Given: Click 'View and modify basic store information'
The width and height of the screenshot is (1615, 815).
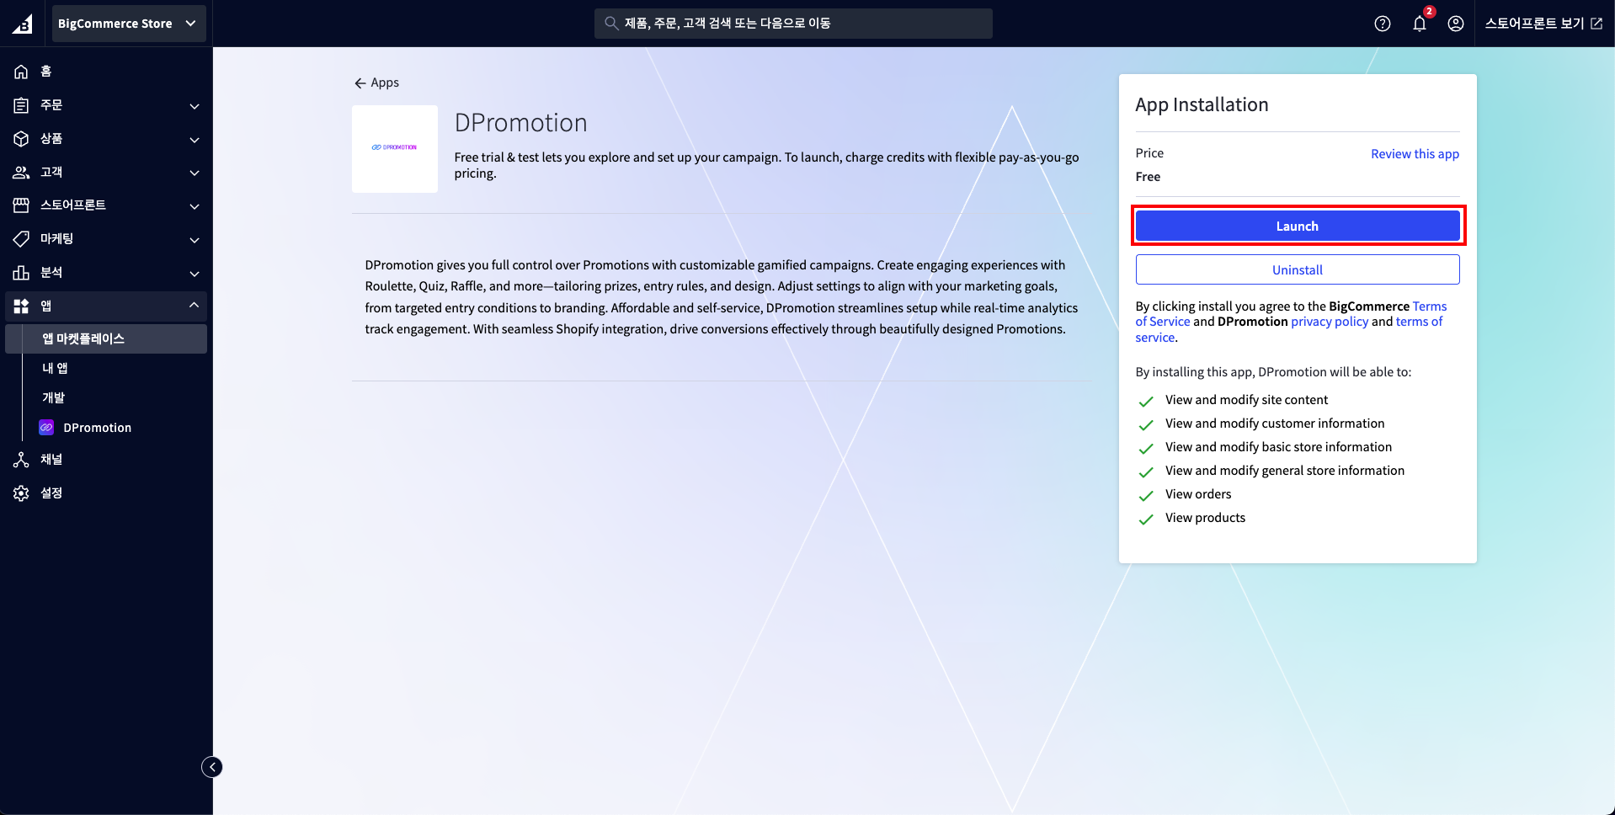Looking at the screenshot, I should tap(1278, 447).
